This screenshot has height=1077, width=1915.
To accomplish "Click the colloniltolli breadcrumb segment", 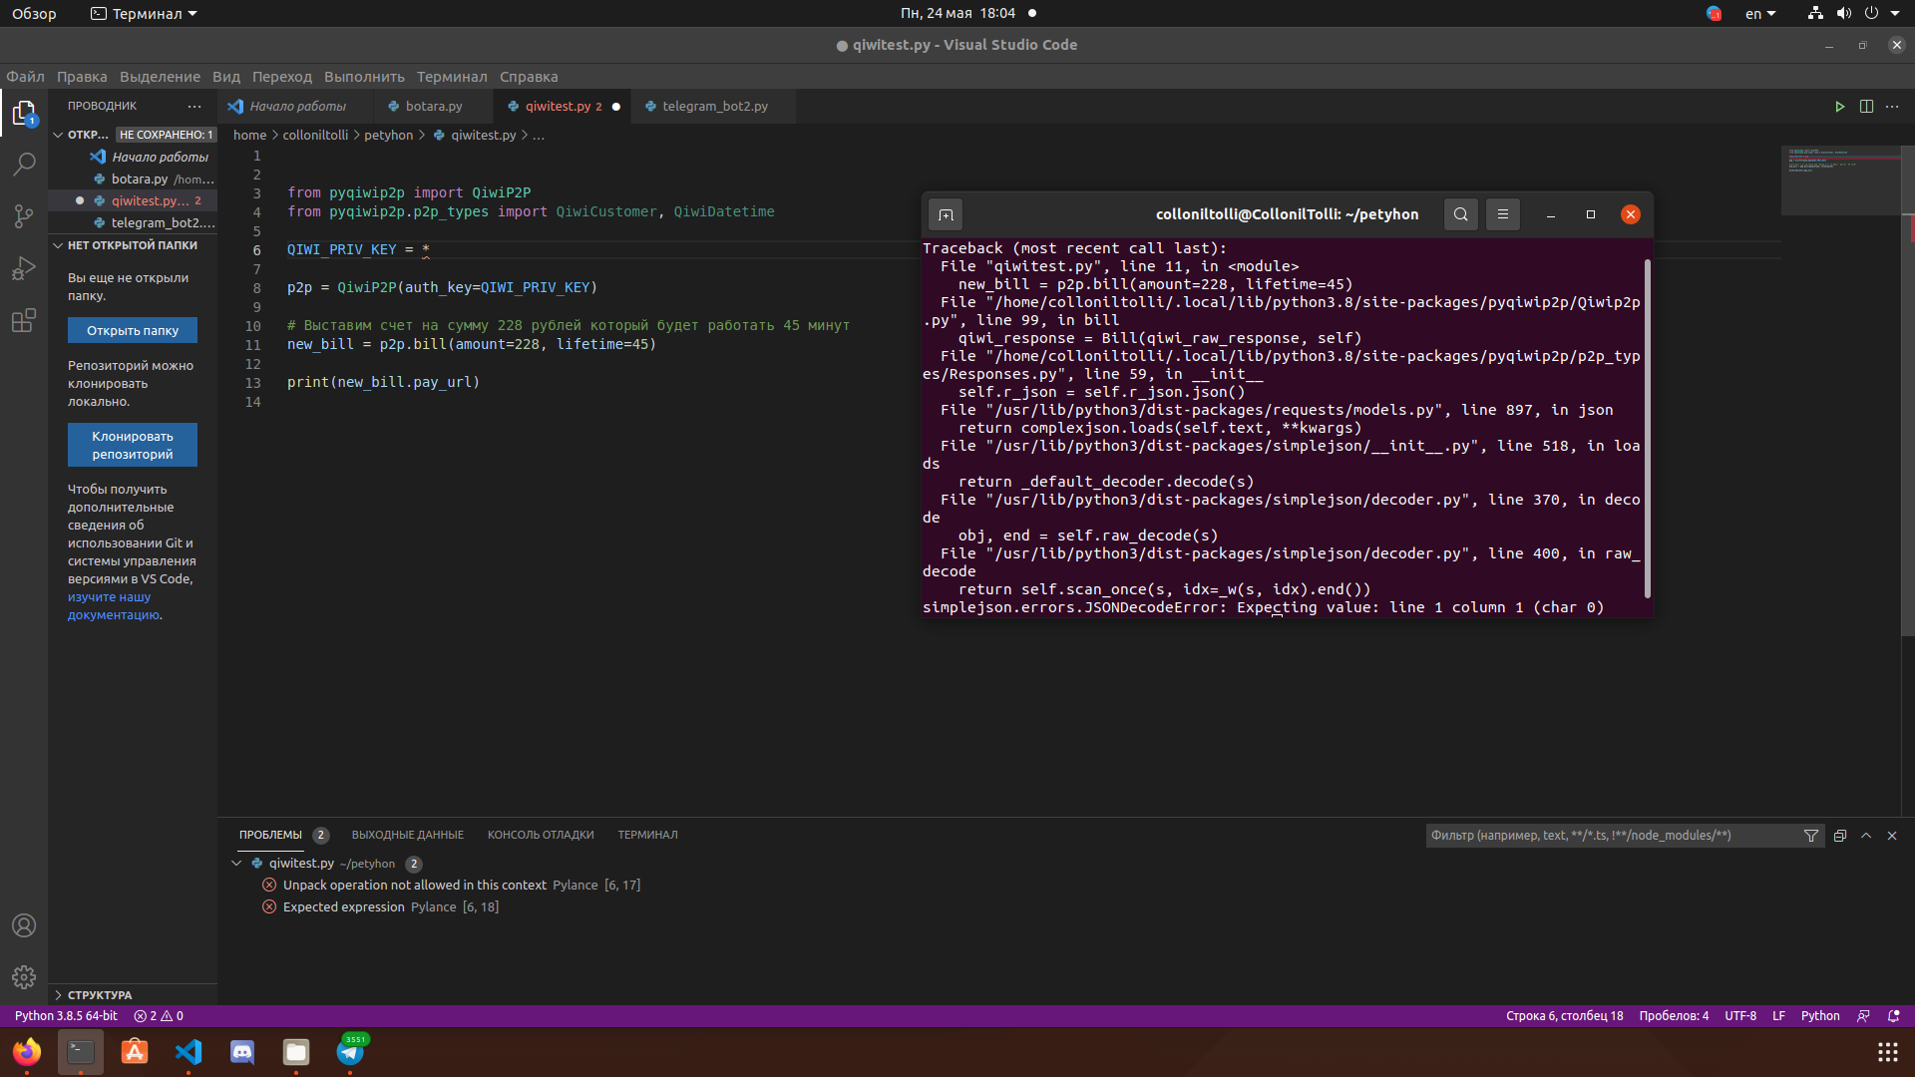I will [x=315, y=136].
